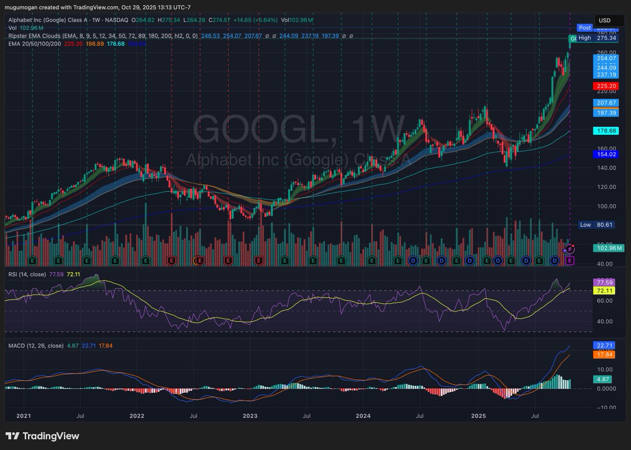Click the green 4.87 MACD histogram label
Viewport: 631px width, 450px height.
[x=602, y=379]
